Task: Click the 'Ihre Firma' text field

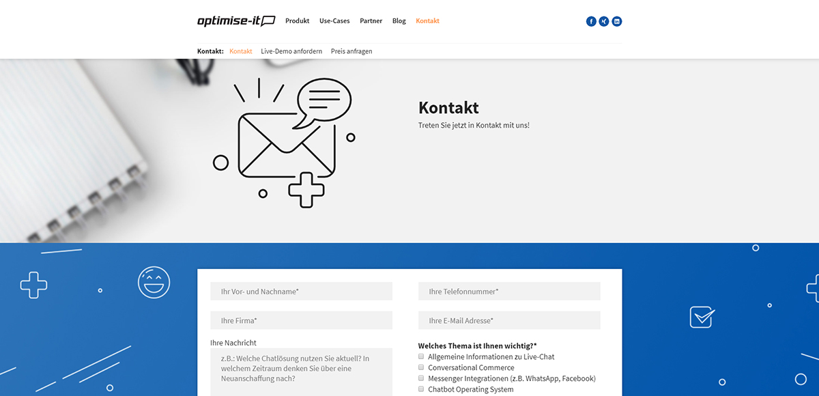Action: [302, 320]
